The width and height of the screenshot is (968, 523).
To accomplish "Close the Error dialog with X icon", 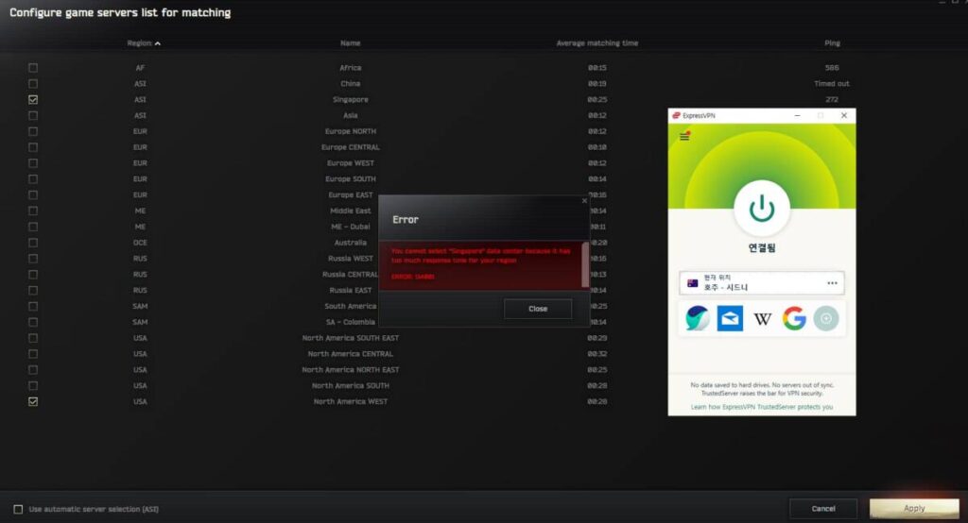I will coord(584,201).
